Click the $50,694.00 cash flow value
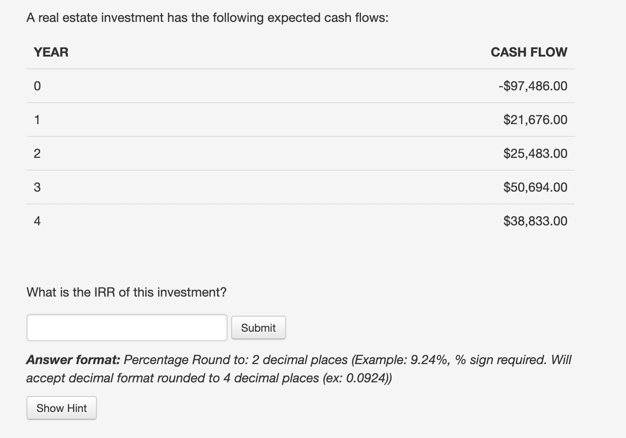626x438 pixels. point(535,188)
